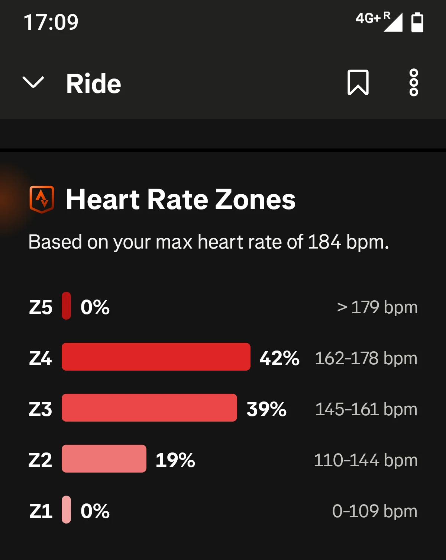446x560 pixels.
Task: Select the Z3 39% bar
Action: (x=149, y=407)
